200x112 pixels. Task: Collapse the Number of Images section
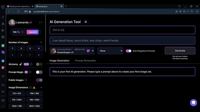[41, 42]
